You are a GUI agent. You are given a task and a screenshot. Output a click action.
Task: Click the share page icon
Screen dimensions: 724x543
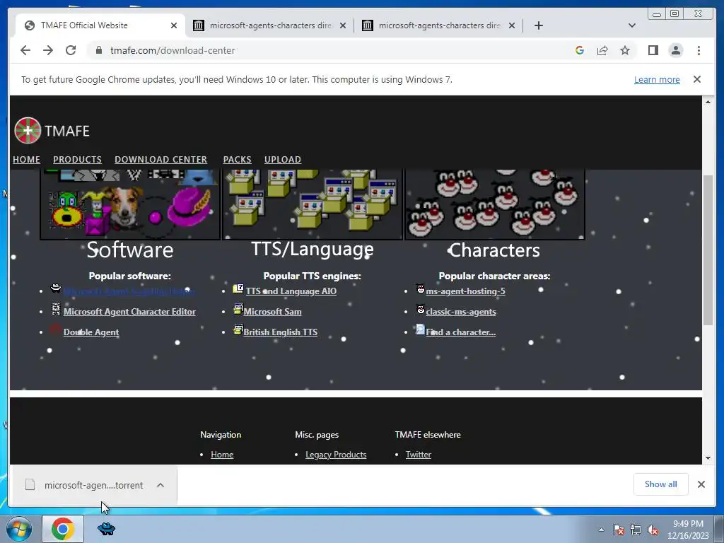(602, 50)
